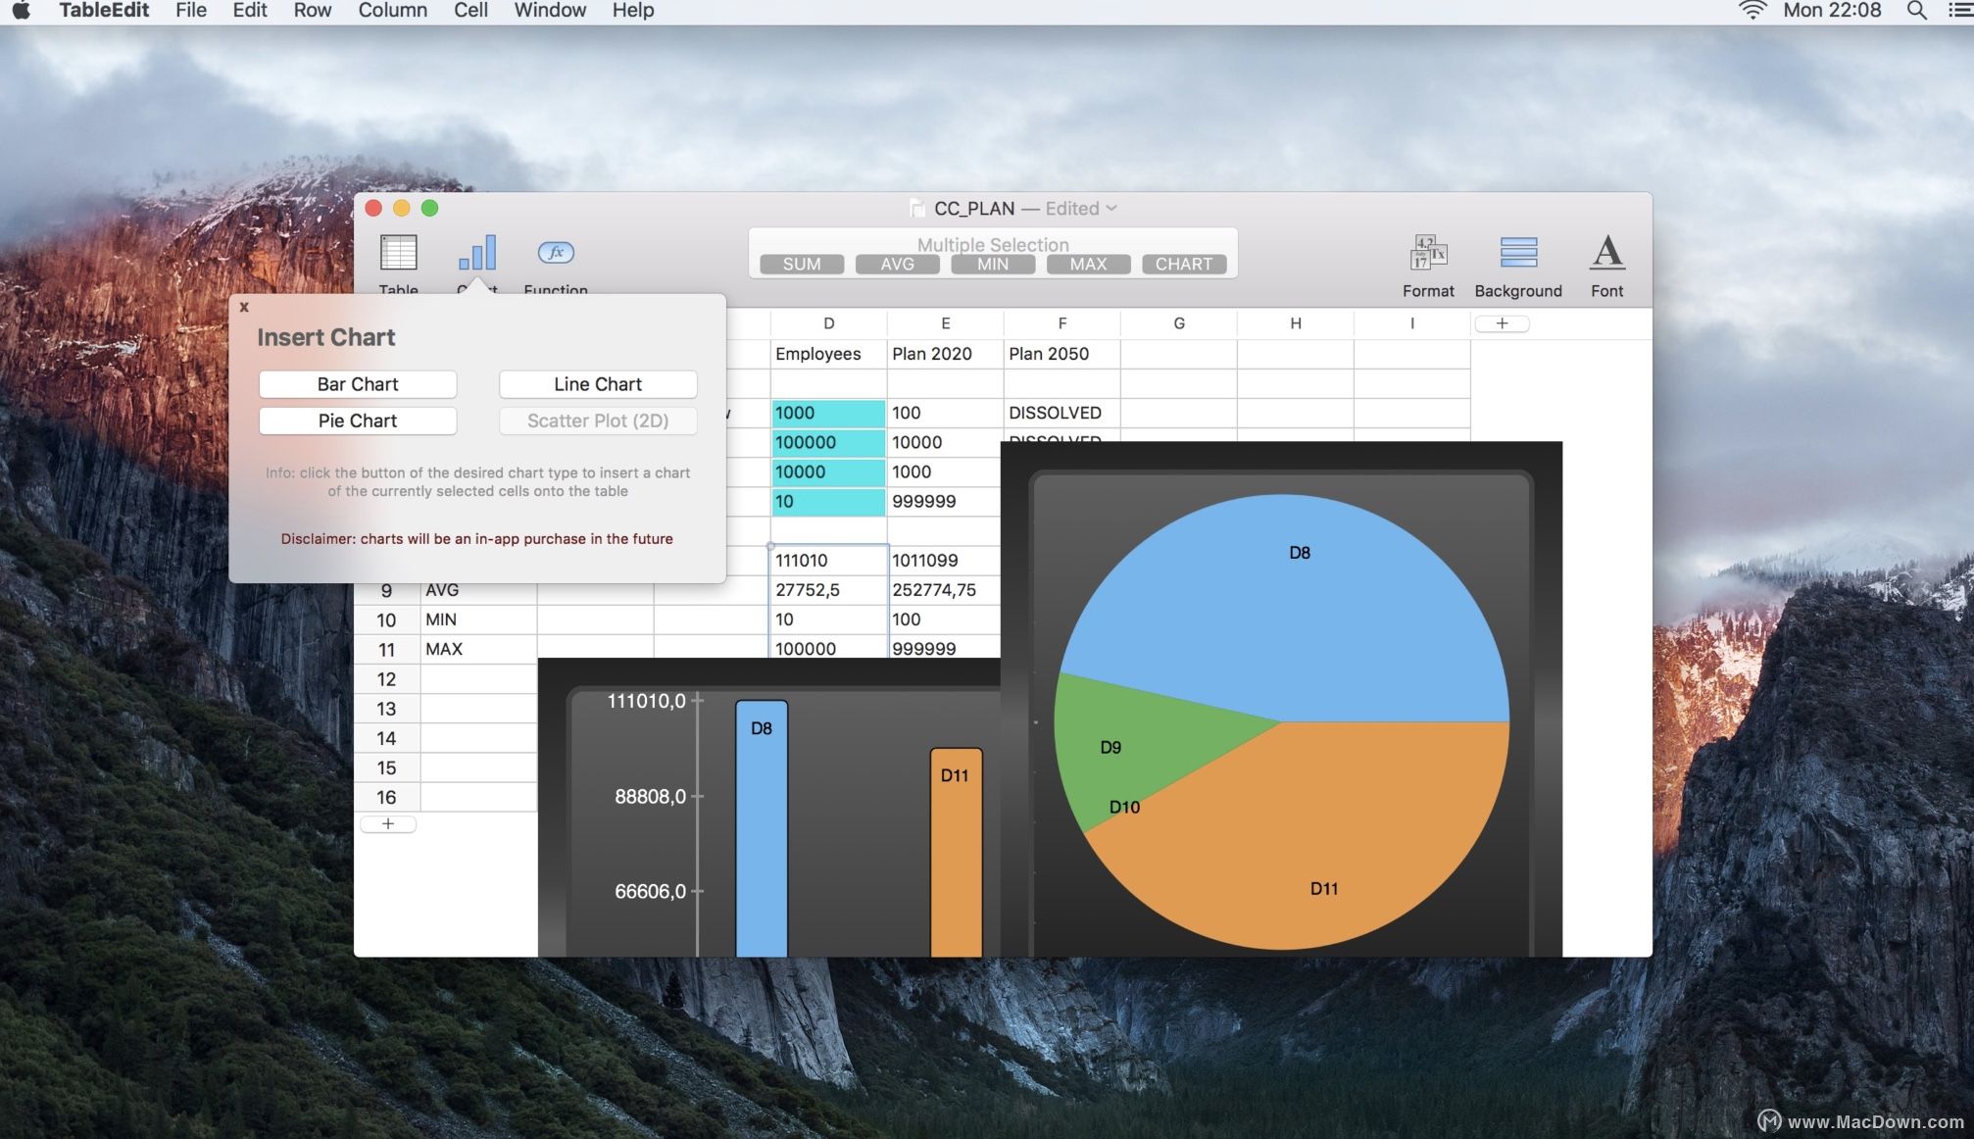Click the Pie Chart button

coord(357,421)
